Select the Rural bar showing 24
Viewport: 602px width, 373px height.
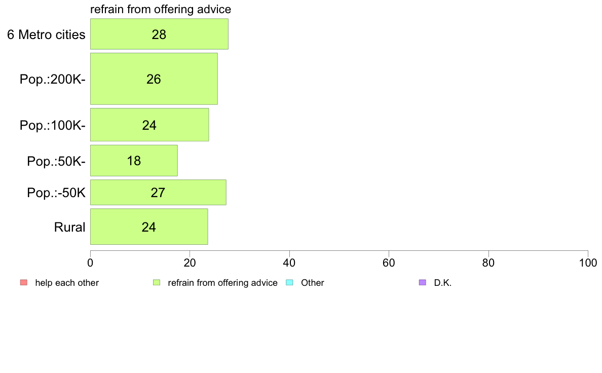click(x=149, y=227)
